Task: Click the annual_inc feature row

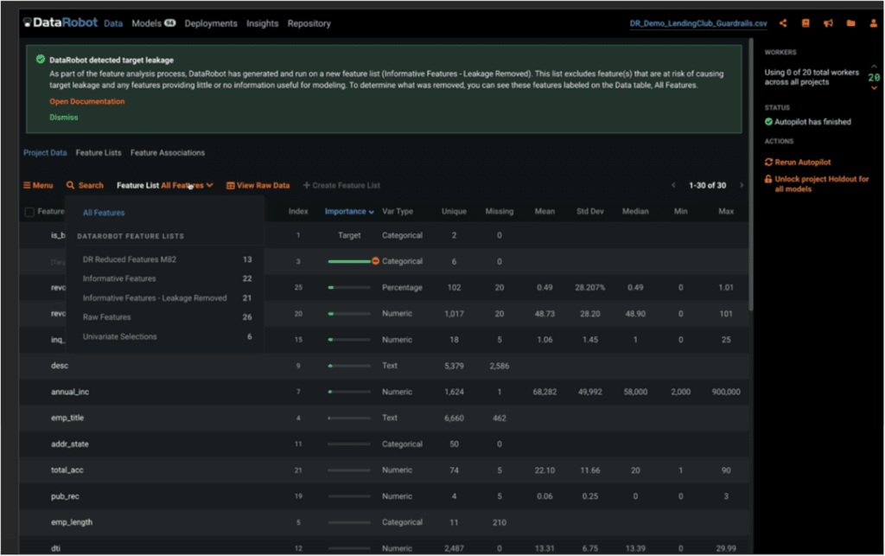Action: pos(384,391)
